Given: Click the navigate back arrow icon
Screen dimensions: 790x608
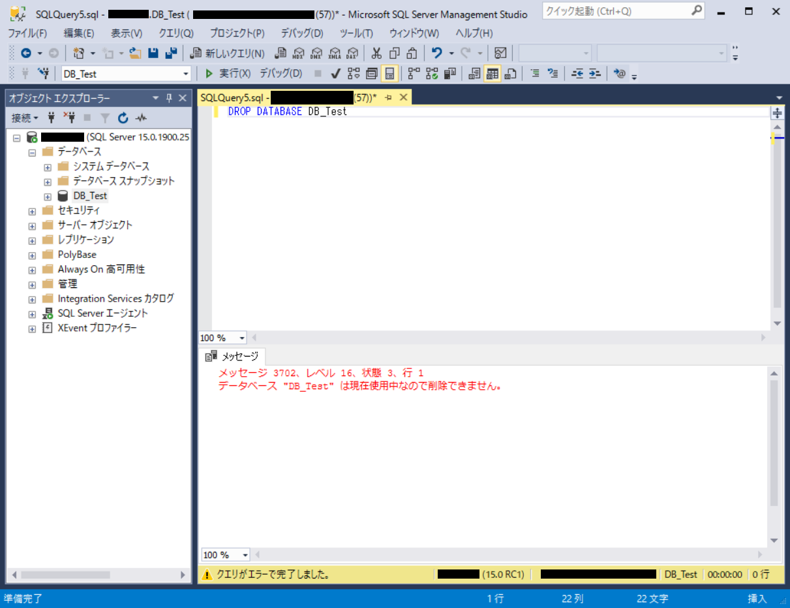Looking at the screenshot, I should 26,54.
